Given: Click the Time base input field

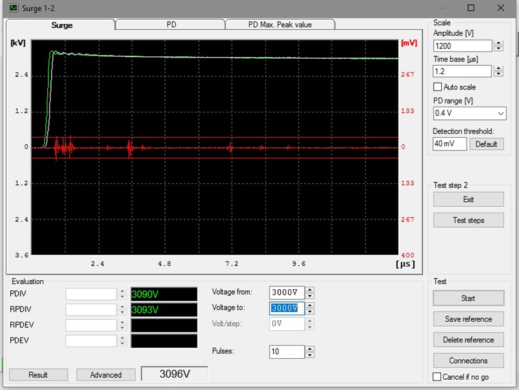Looking at the screenshot, I should click(462, 71).
